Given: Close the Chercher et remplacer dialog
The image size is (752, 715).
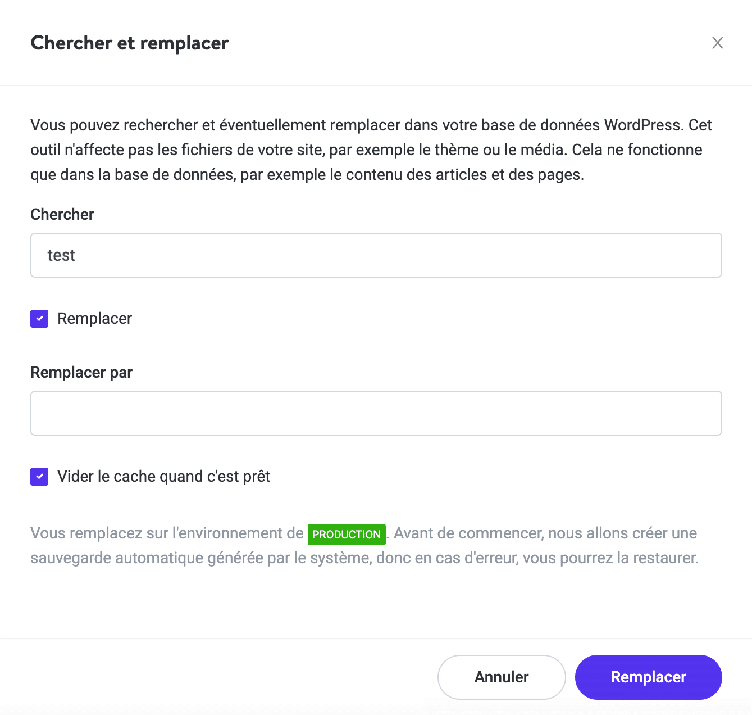Looking at the screenshot, I should click(718, 43).
